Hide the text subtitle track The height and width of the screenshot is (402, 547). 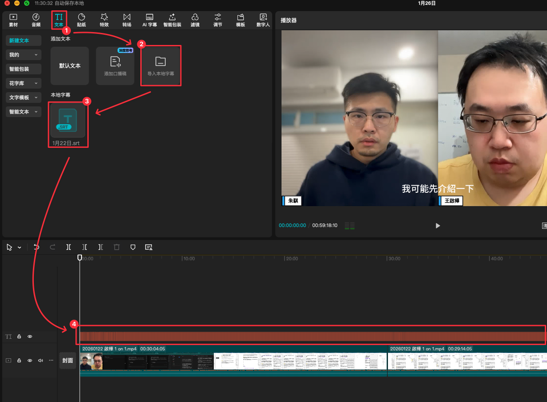tap(30, 337)
